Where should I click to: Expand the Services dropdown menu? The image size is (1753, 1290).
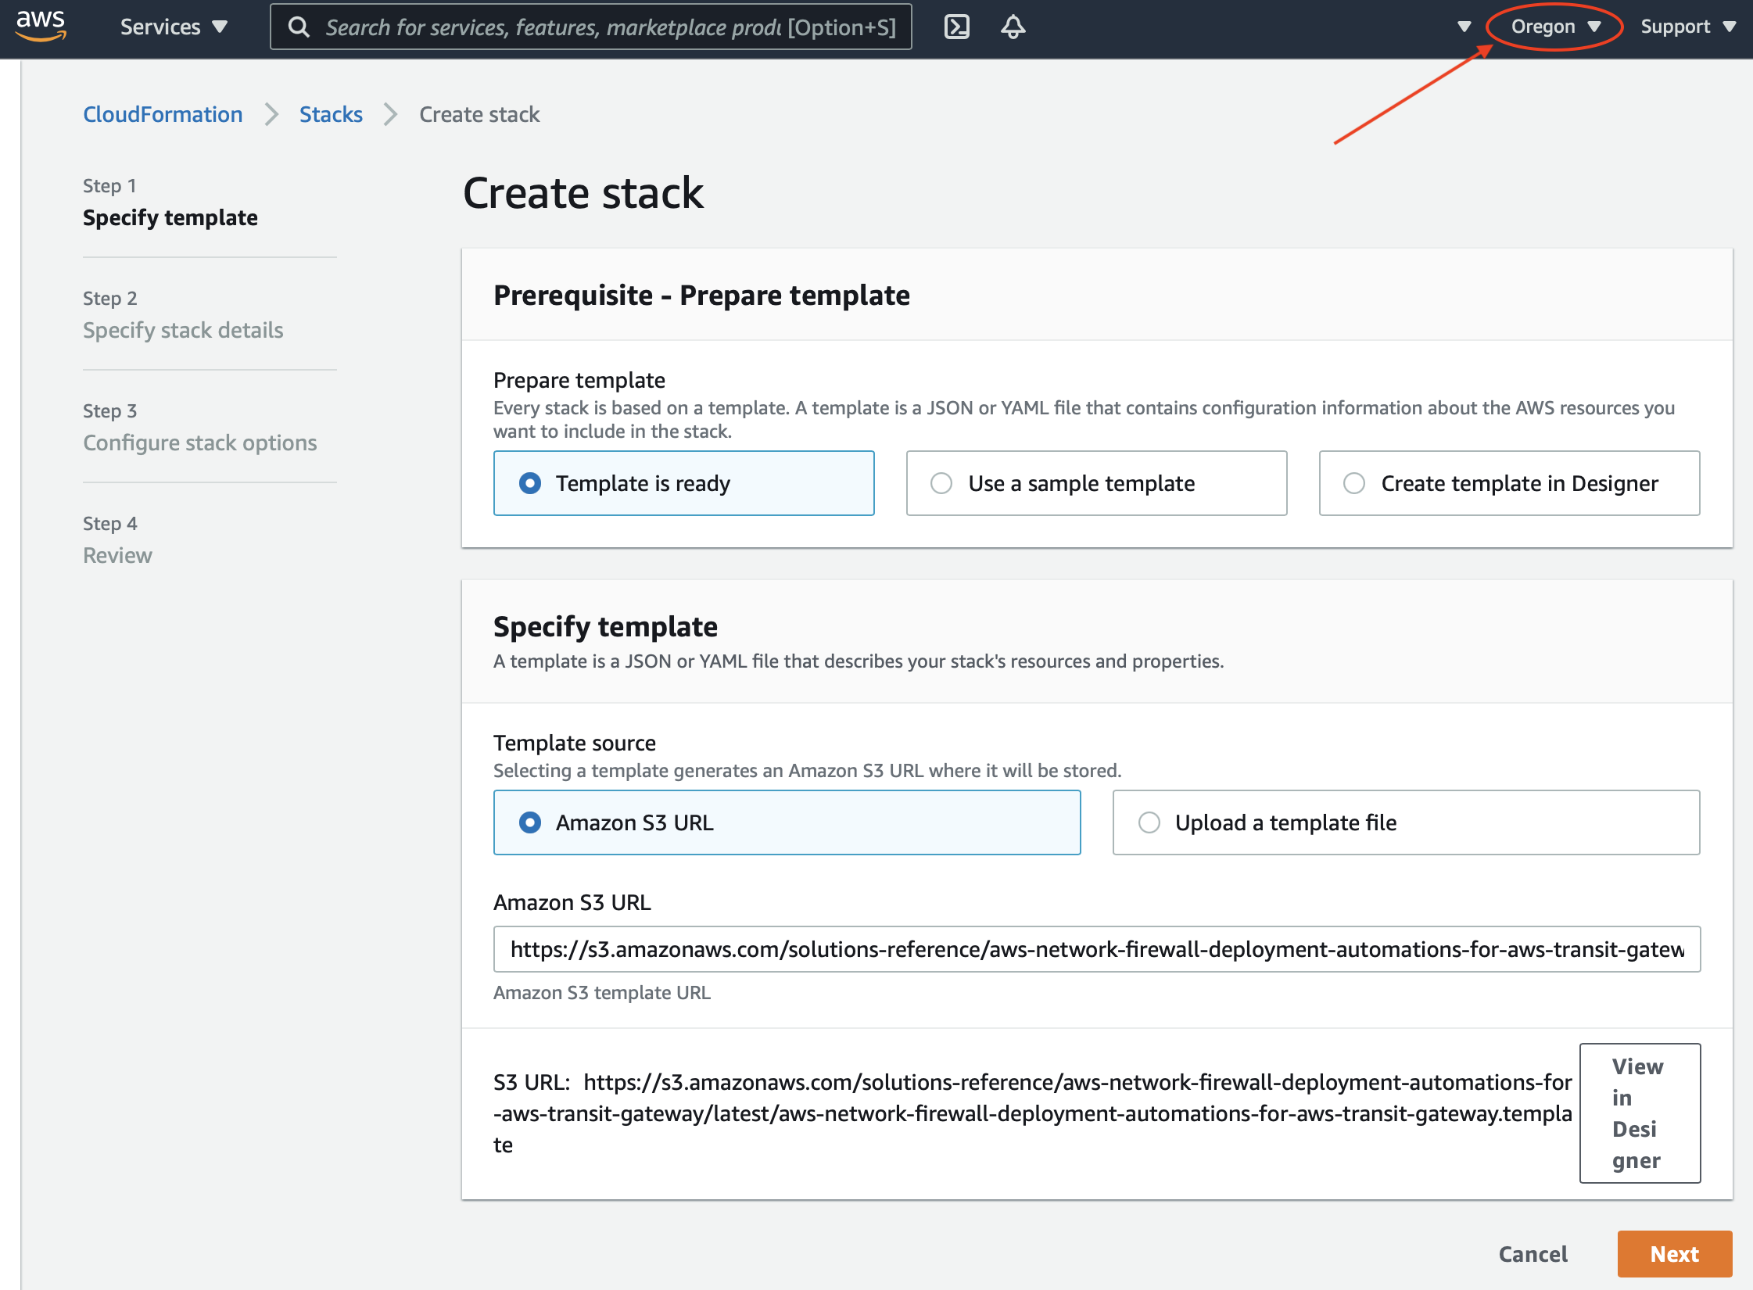pos(173,27)
